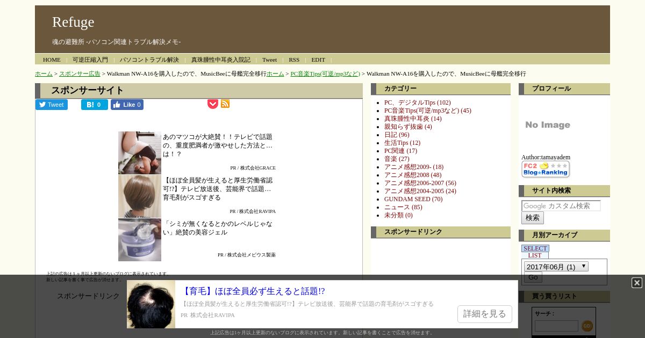
Task: Open the HOME menu item
Action: 52,60
